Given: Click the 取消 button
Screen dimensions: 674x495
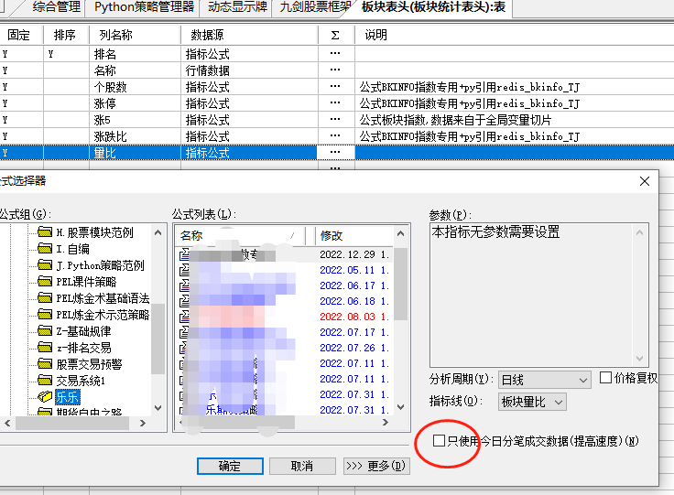Looking at the screenshot, I should (302, 466).
